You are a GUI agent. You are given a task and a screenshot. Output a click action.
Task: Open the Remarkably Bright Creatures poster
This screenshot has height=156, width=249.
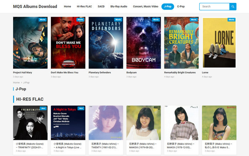181,43
